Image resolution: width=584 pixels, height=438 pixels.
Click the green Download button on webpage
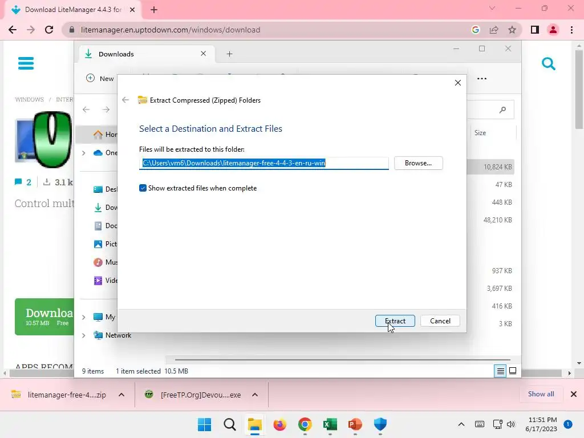[x=44, y=317]
